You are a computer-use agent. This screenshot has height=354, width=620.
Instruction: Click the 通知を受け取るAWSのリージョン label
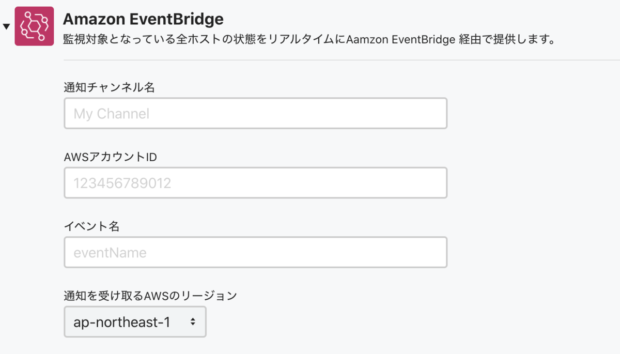150,295
